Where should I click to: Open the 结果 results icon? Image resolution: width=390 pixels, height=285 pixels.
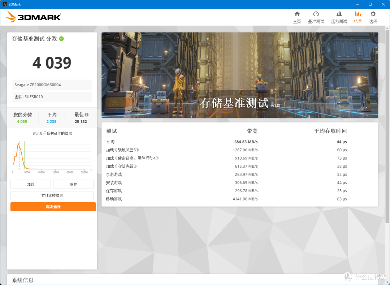(357, 14)
